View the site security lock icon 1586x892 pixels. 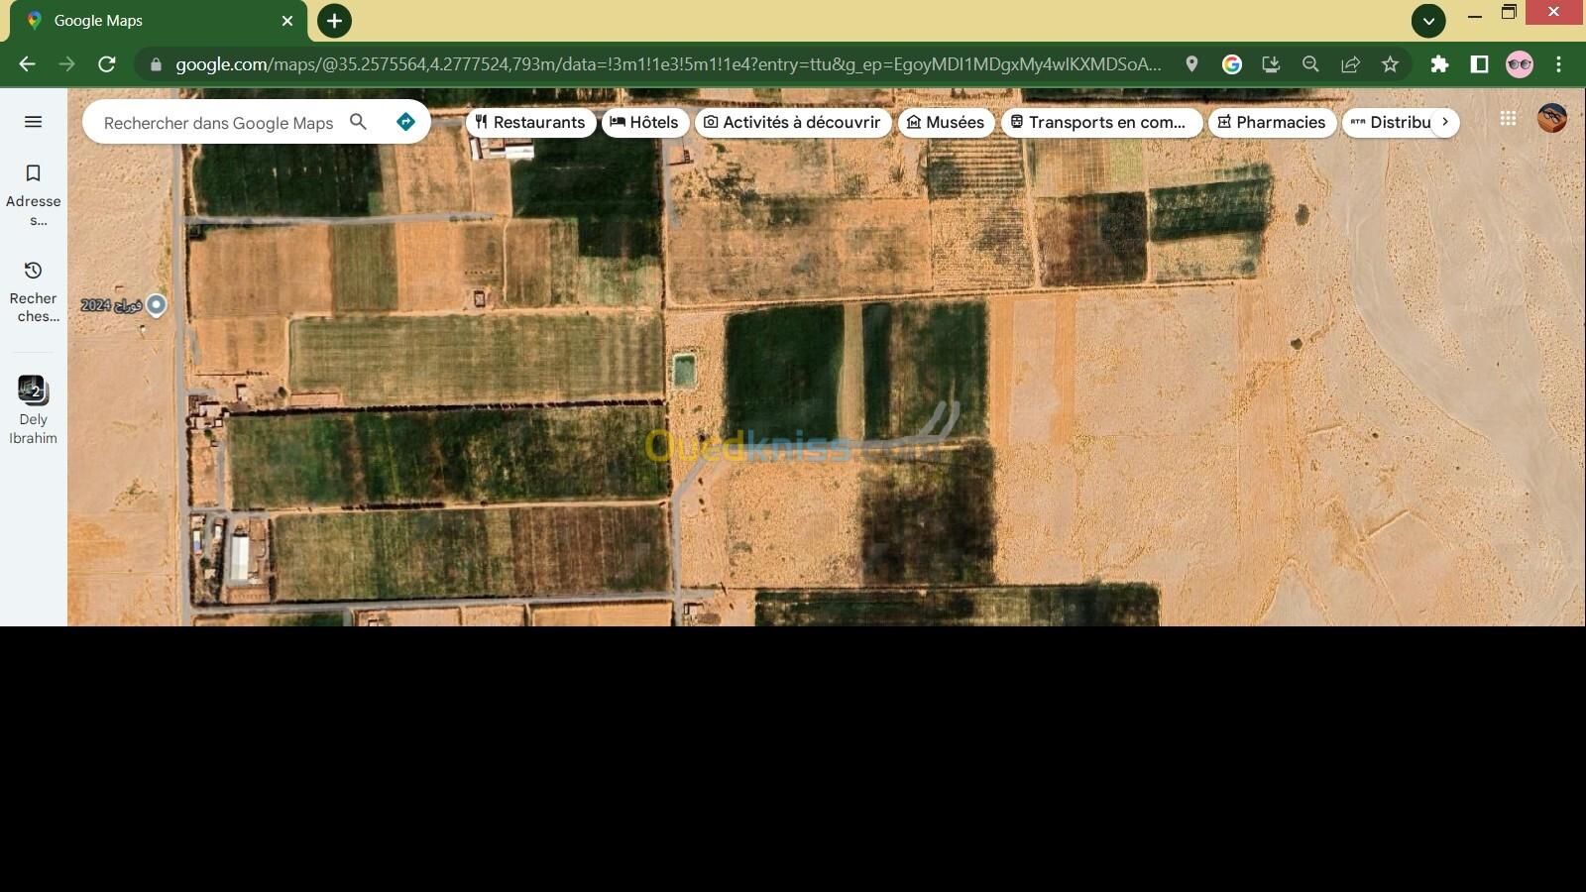pos(156,64)
